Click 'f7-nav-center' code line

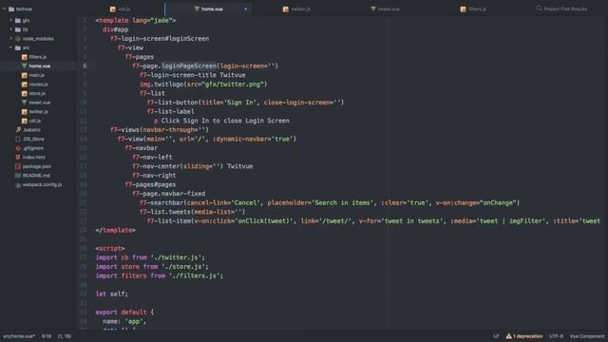click(x=192, y=166)
